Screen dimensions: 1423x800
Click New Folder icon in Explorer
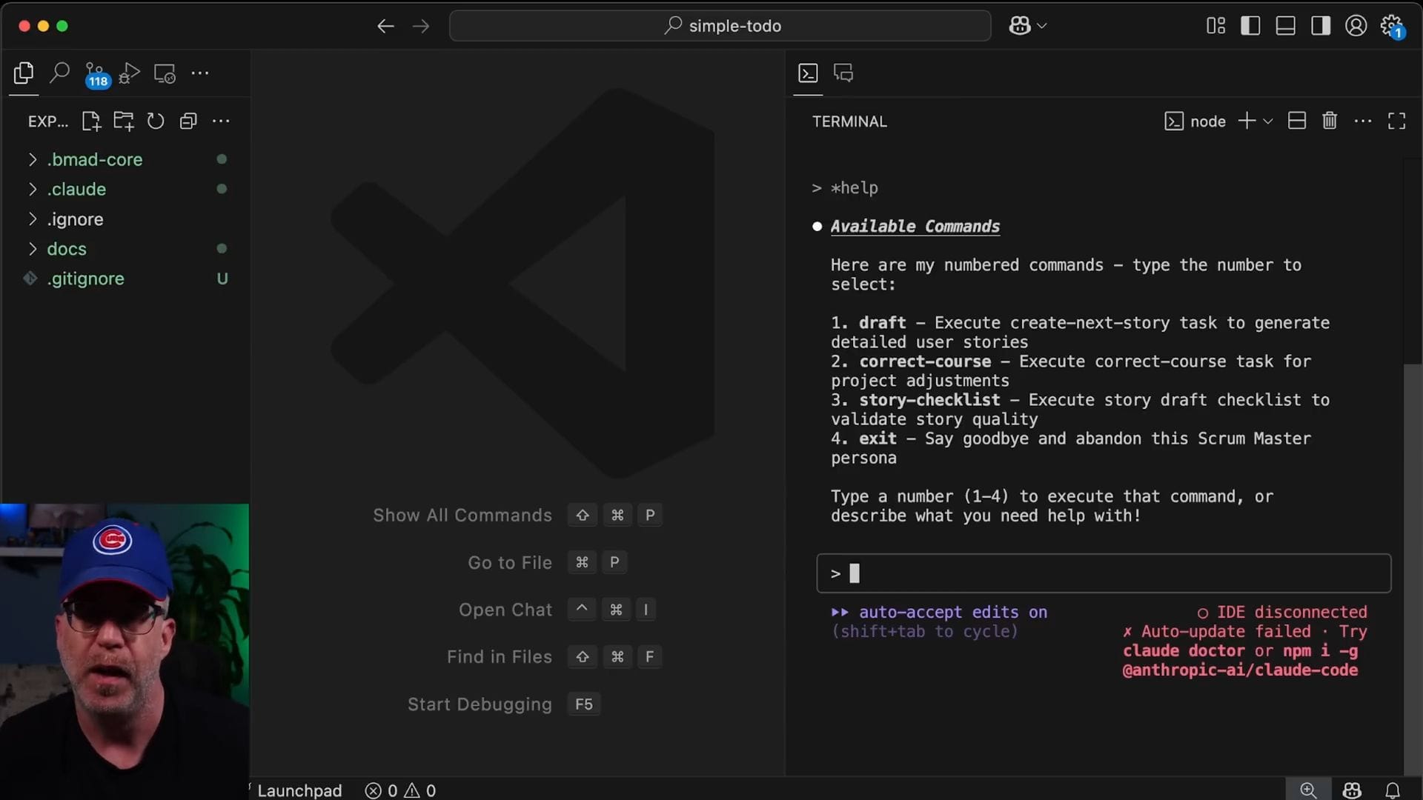click(123, 121)
